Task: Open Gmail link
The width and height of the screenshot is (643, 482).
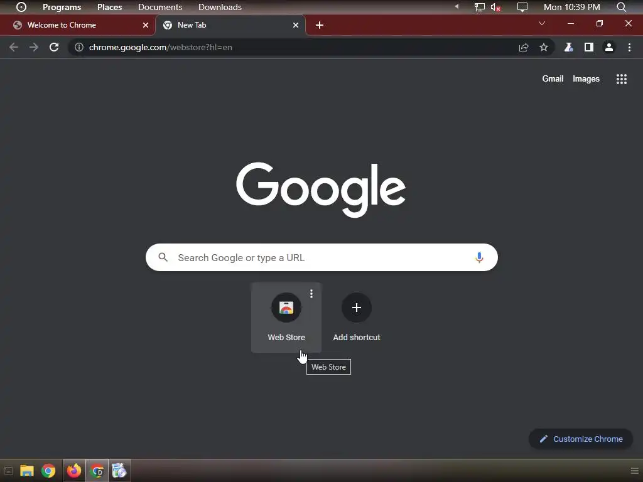Action: [553, 78]
